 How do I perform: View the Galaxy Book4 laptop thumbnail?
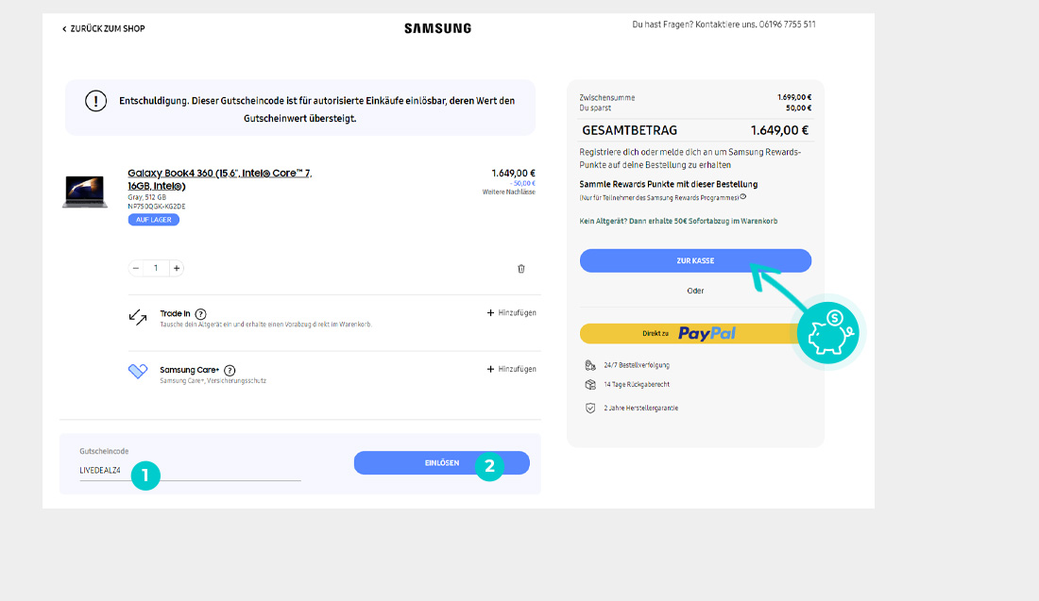[85, 192]
